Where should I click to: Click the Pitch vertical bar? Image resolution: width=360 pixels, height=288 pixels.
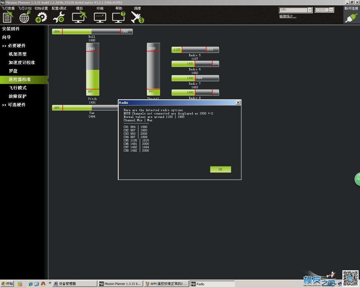[x=93, y=69]
